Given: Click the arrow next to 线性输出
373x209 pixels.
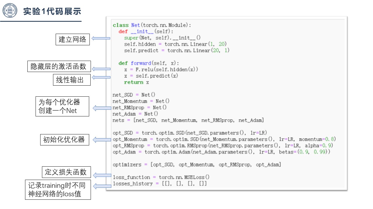Looking at the screenshot, I should pos(101,77).
